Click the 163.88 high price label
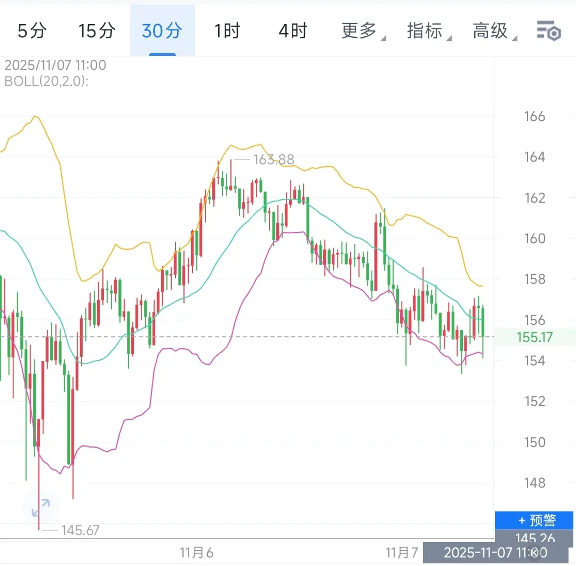 (273, 160)
